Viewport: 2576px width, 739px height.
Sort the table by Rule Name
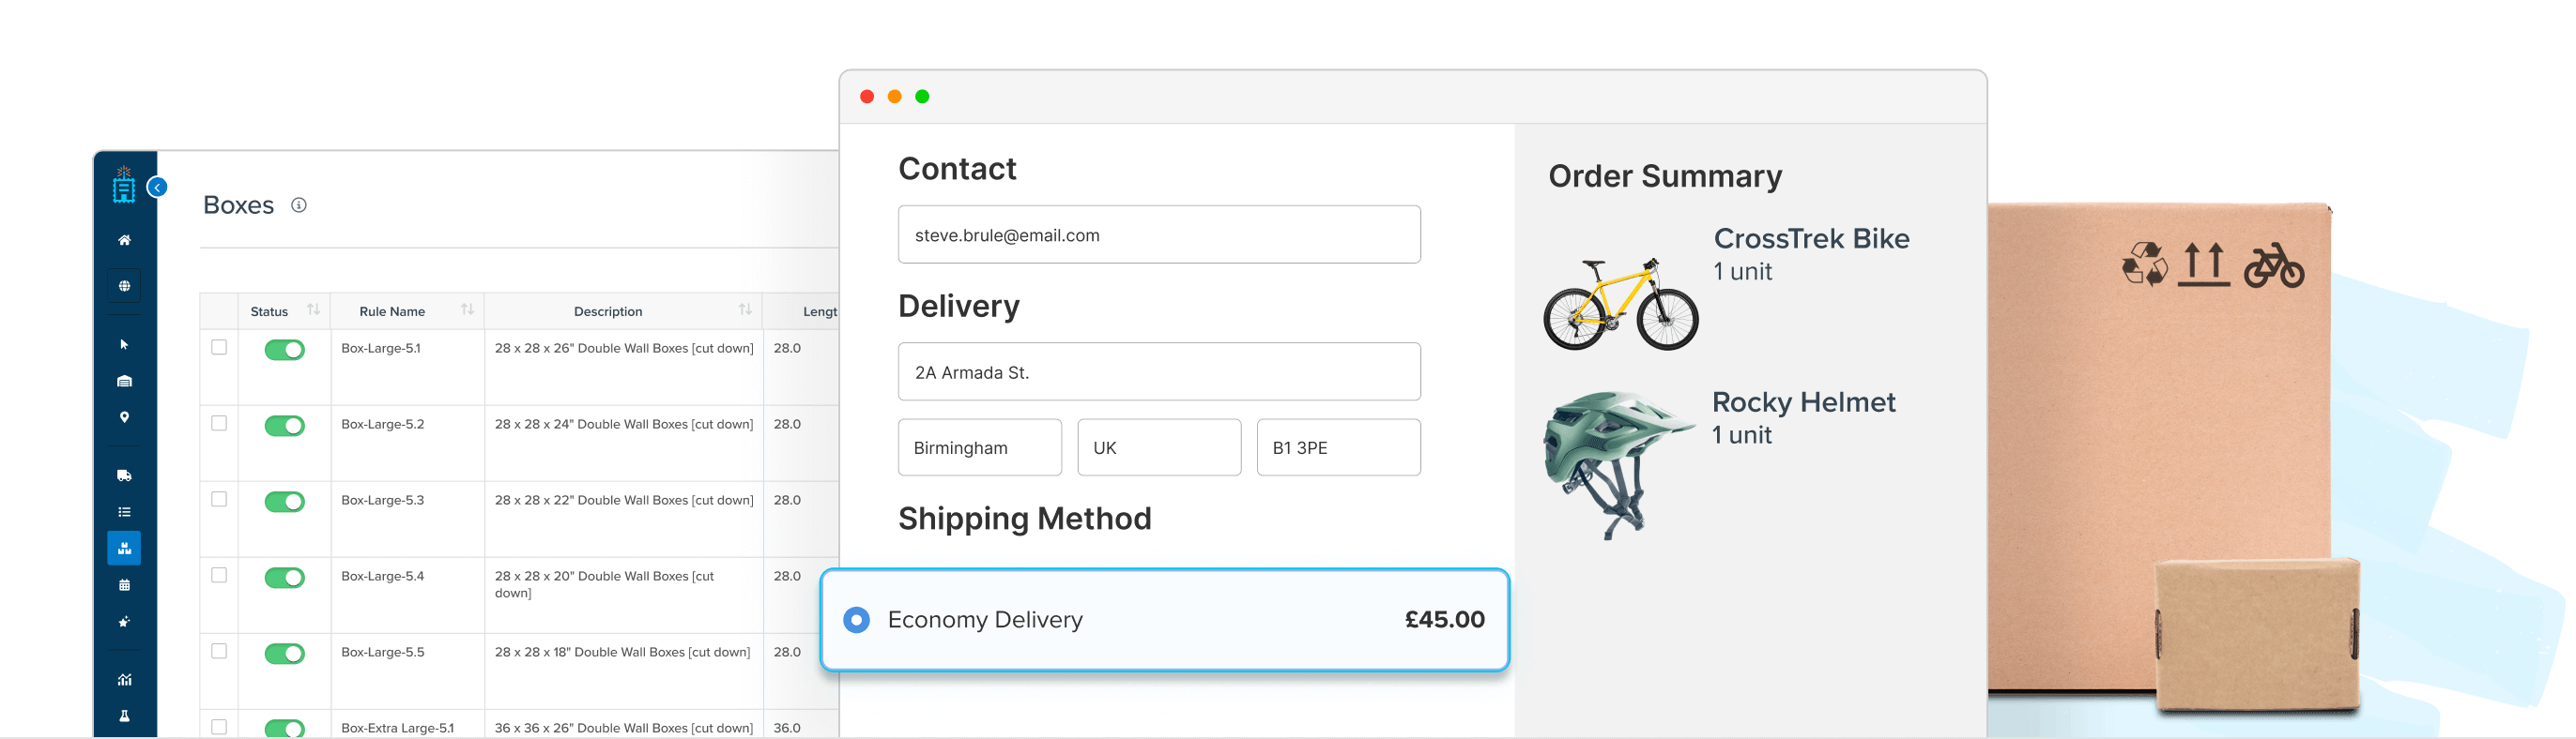pyautogui.click(x=467, y=310)
